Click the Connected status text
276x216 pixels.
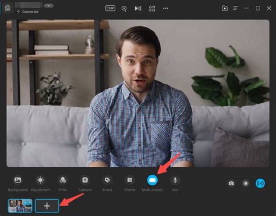30,12
